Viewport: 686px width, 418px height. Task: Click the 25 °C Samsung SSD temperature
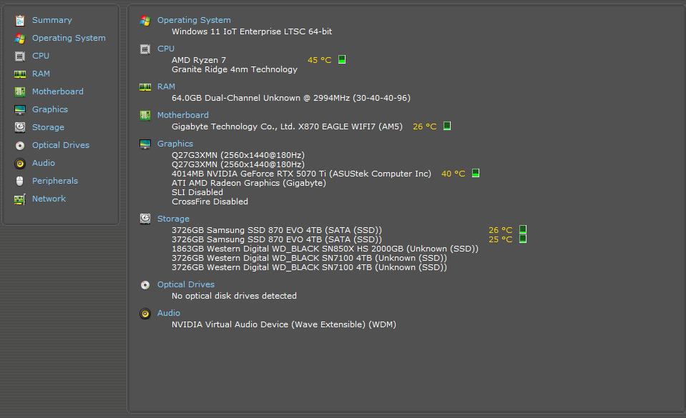click(501, 239)
